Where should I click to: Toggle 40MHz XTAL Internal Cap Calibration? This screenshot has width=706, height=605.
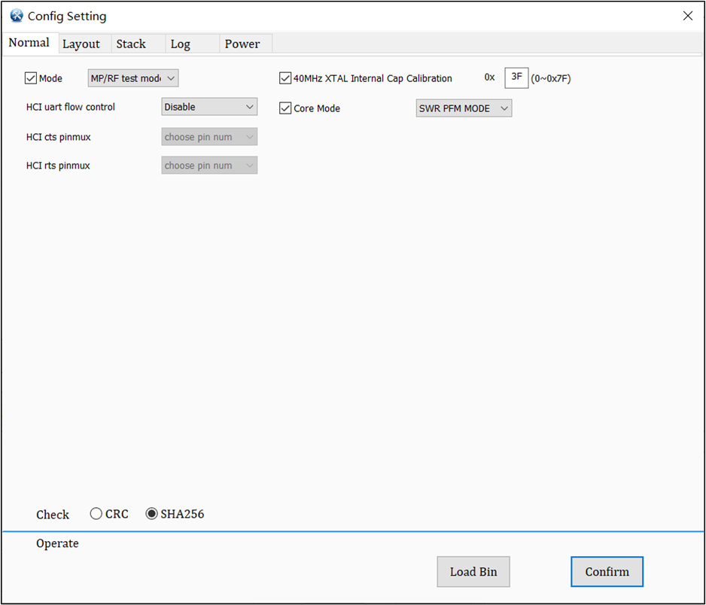[285, 78]
